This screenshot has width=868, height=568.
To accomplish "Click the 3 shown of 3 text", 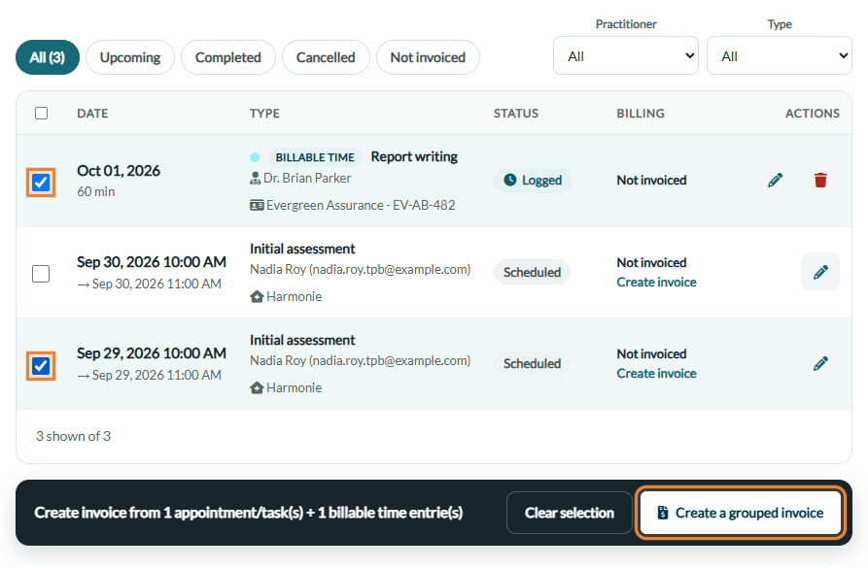I will [x=73, y=436].
